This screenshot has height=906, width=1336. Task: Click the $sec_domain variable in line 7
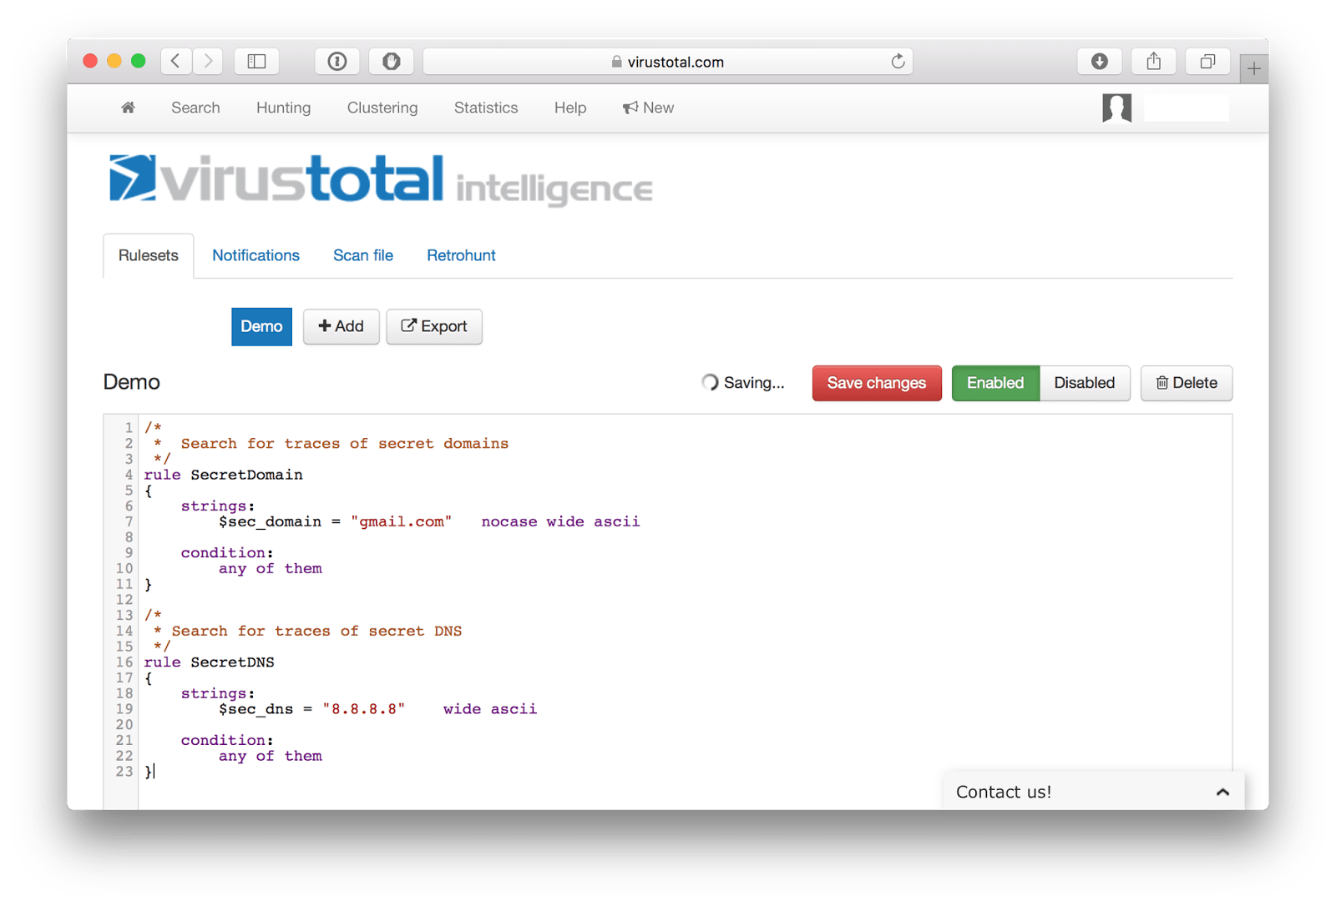[270, 521]
